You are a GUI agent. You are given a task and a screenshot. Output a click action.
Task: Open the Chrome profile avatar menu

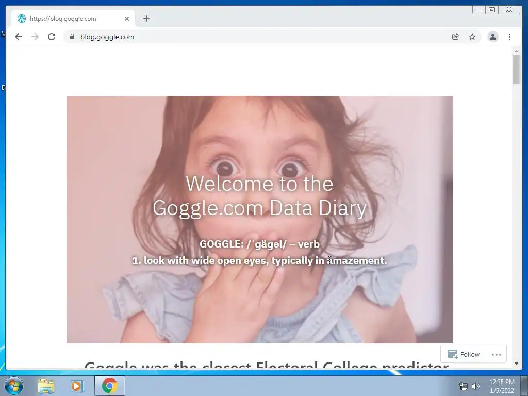[492, 37]
